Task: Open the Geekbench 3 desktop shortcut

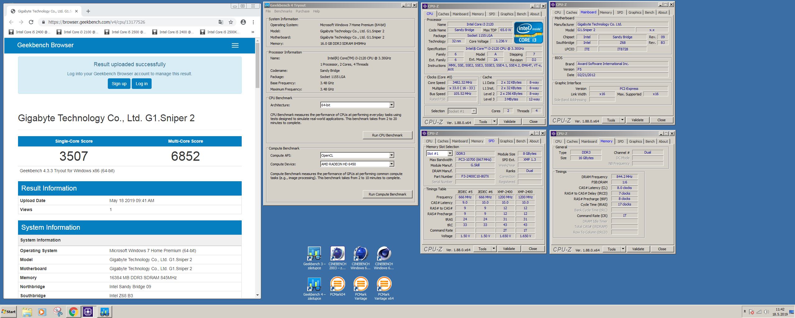Action: [314, 258]
